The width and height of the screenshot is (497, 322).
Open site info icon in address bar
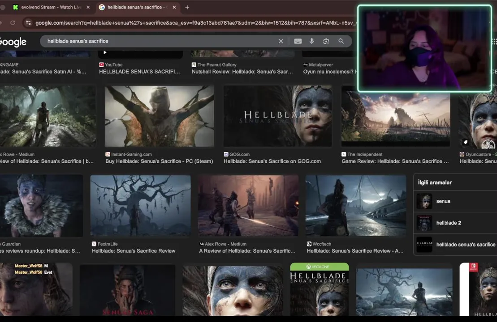[28, 23]
